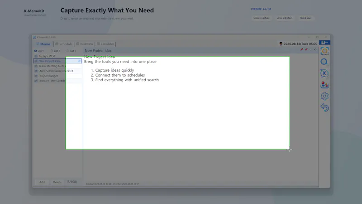The height and width of the screenshot is (204, 362).
Task: Open the Team Meeting Notes memo
Action: pos(58,66)
